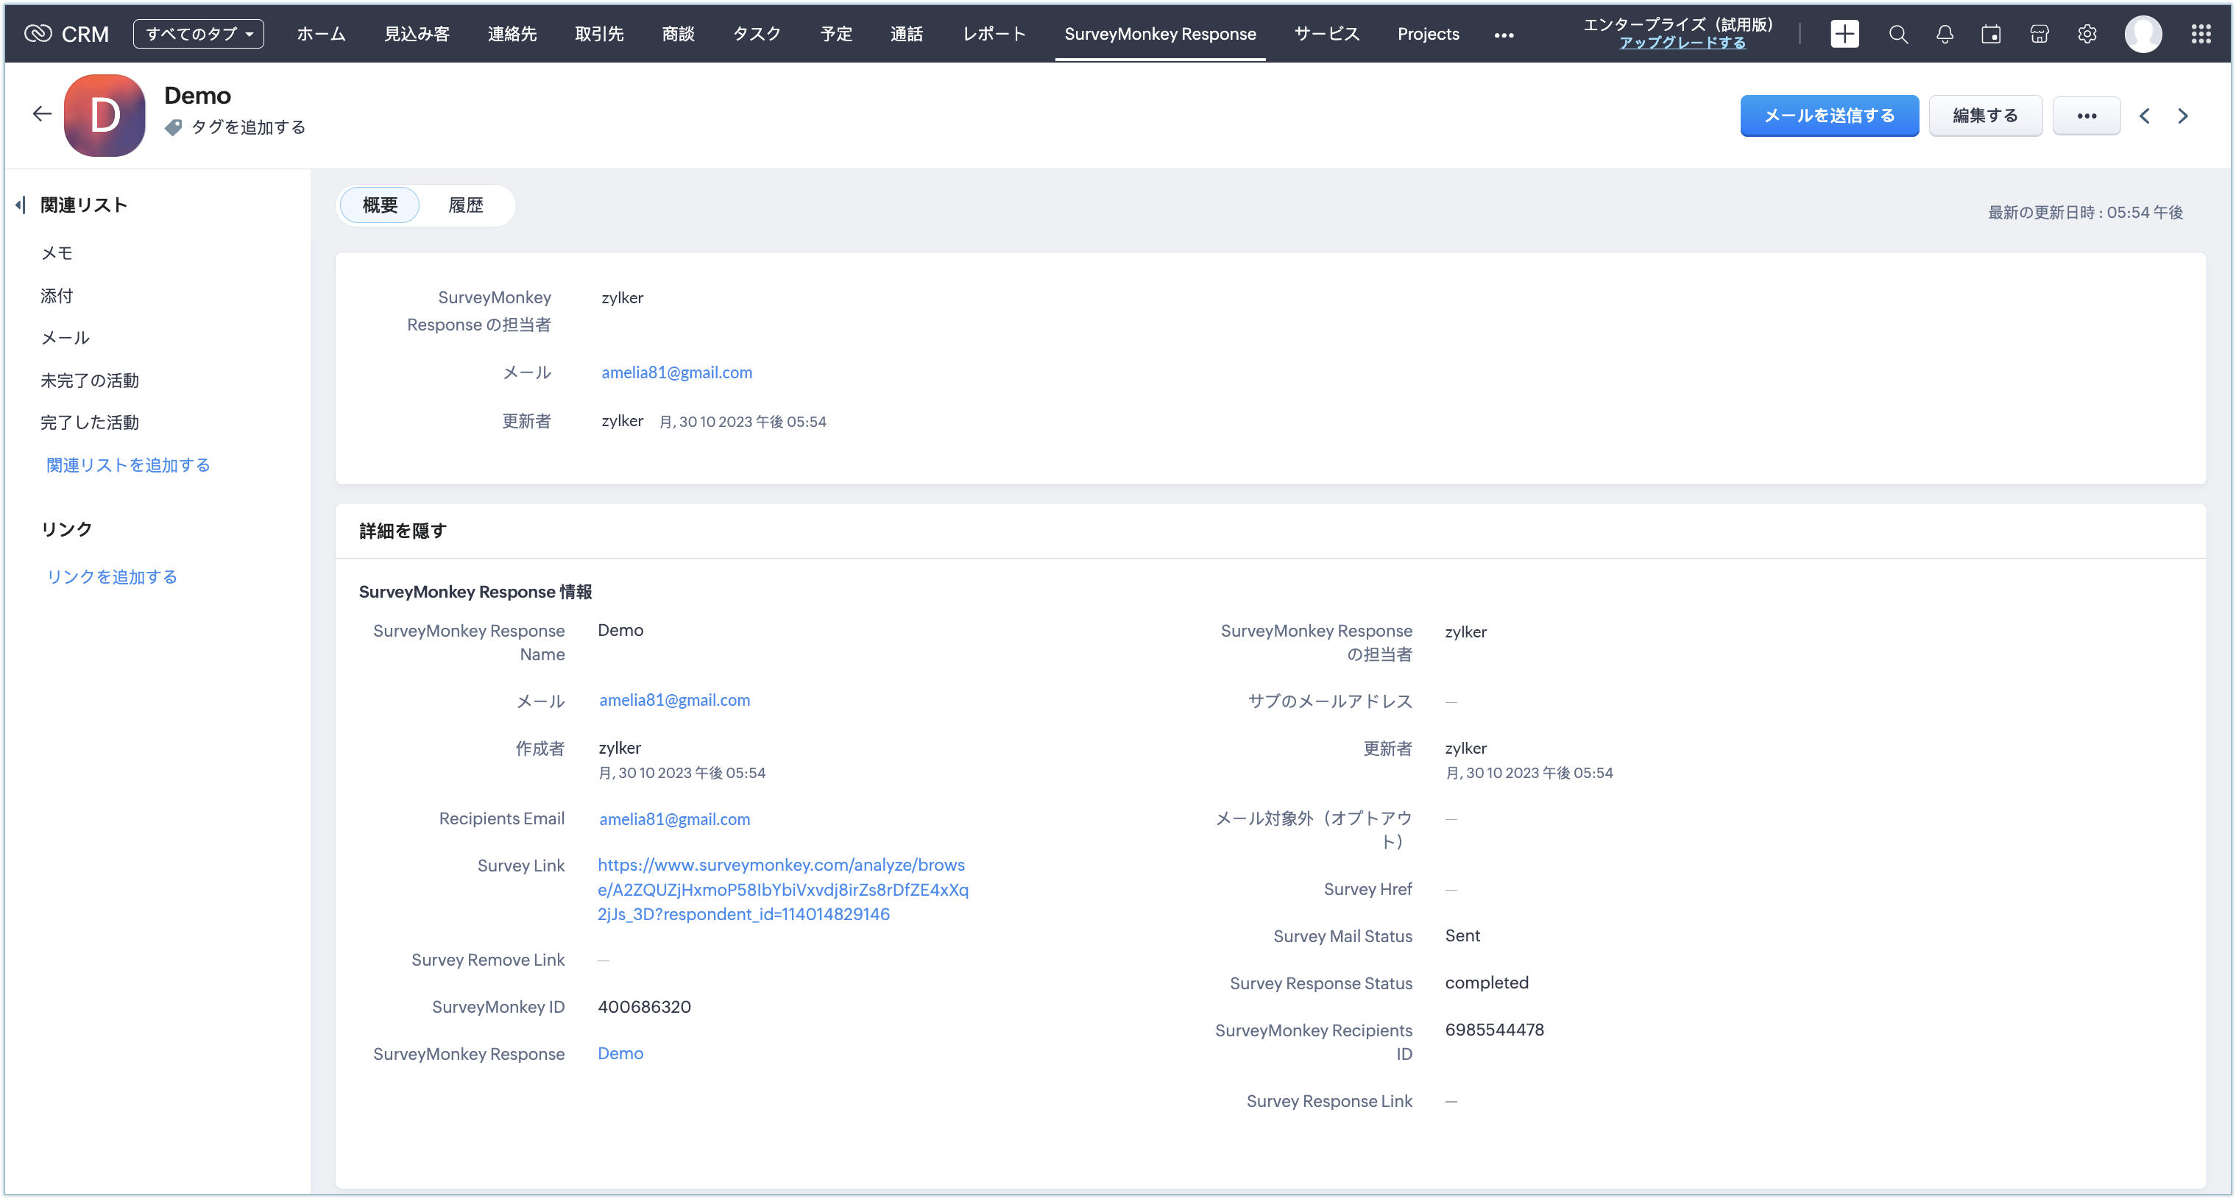Select 完了した活動 in related list
Viewport: 2236px width, 1199px height.
[91, 422]
